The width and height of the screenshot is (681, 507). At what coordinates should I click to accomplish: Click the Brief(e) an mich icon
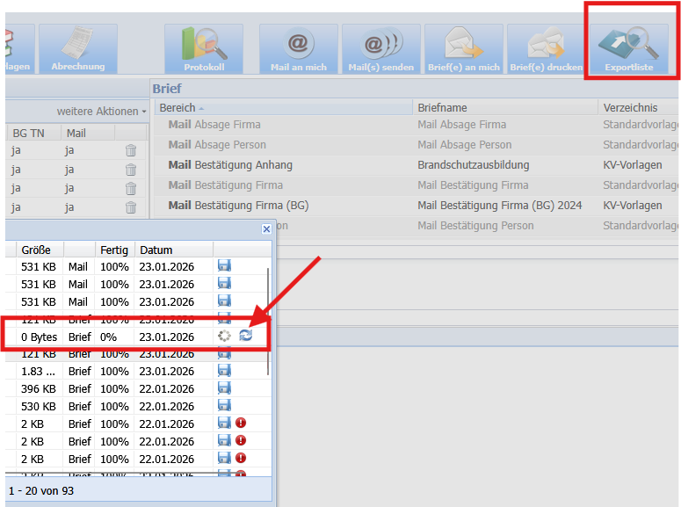pos(462,48)
